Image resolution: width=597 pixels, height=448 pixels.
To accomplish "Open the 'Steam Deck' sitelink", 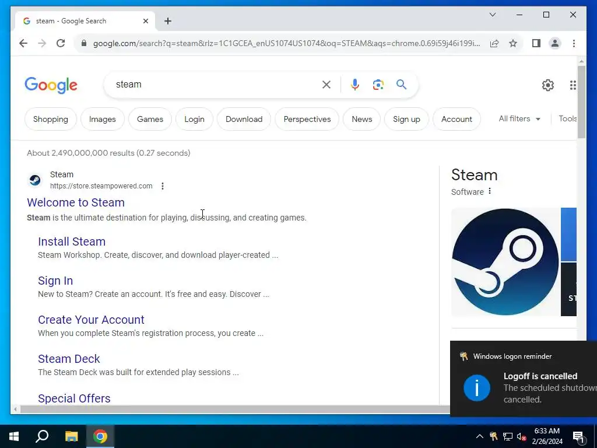I will pyautogui.click(x=69, y=359).
